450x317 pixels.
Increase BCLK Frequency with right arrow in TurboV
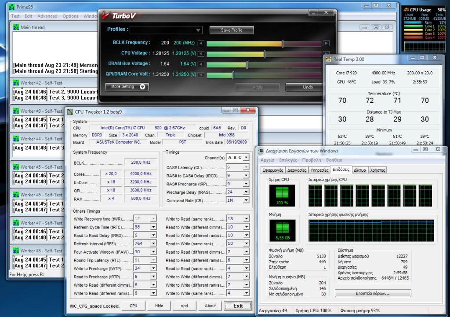click(x=326, y=44)
